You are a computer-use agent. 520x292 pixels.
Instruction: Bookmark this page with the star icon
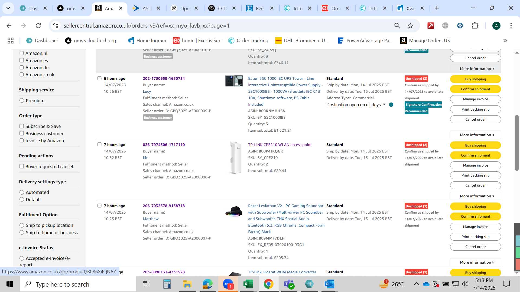point(410,26)
